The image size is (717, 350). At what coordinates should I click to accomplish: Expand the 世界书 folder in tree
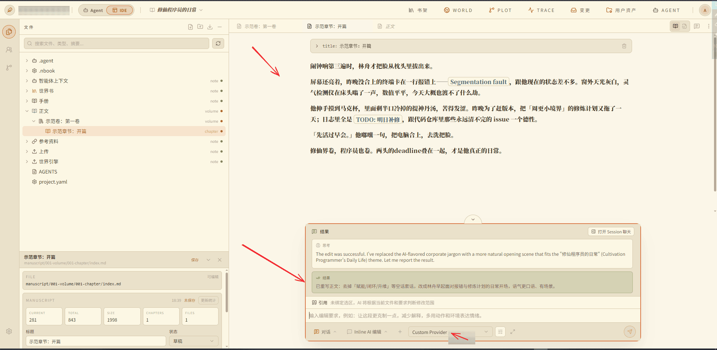[x=27, y=91]
